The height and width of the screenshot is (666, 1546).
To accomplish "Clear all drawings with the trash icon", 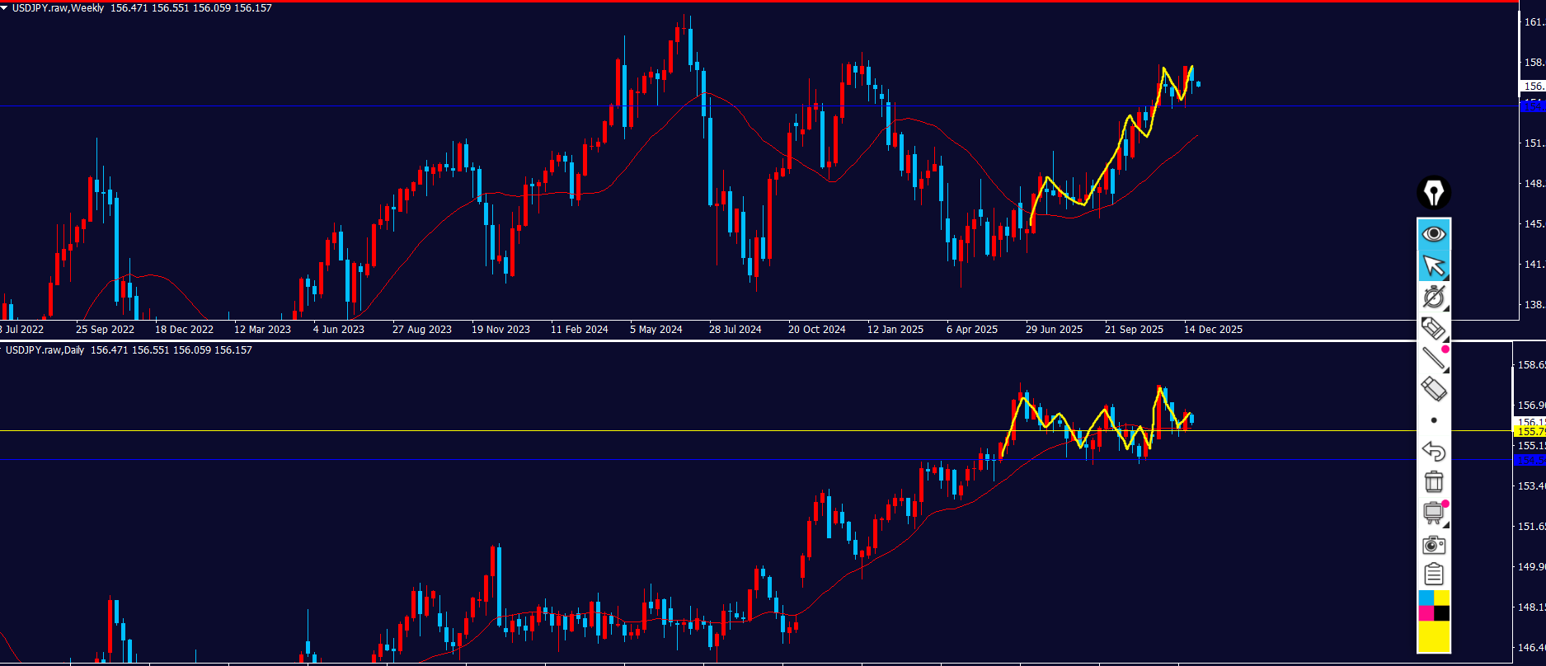I will [x=1434, y=481].
